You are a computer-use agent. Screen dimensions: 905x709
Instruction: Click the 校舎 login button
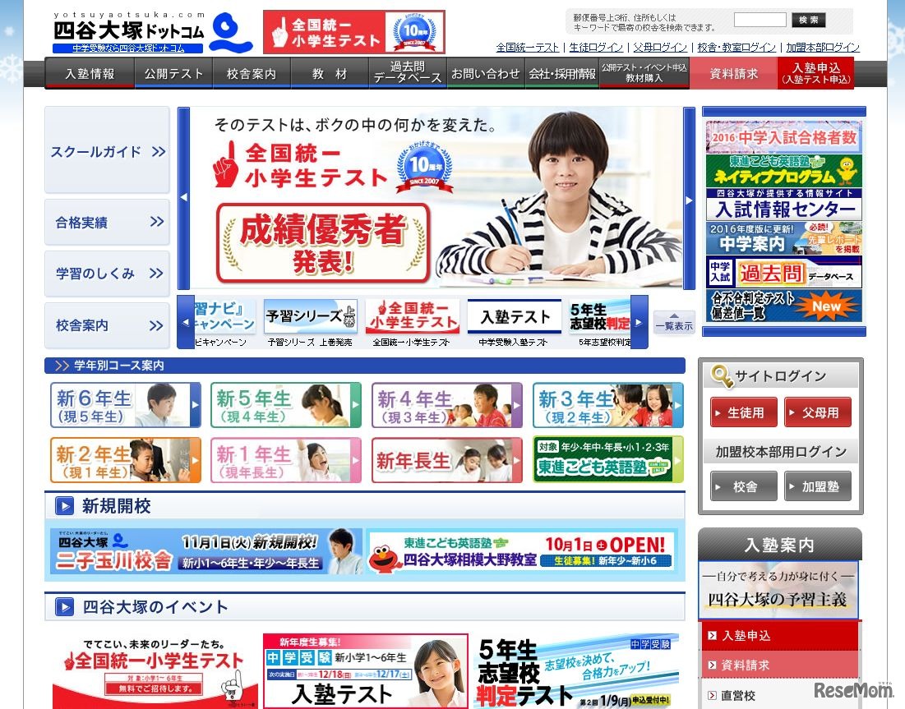[744, 486]
